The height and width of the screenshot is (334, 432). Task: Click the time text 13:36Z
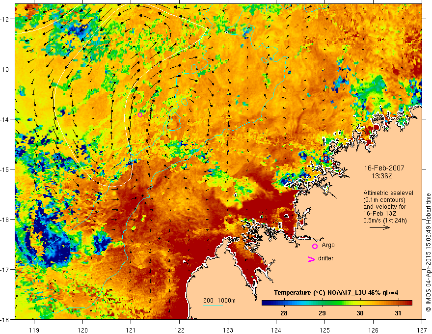pyautogui.click(x=381, y=176)
